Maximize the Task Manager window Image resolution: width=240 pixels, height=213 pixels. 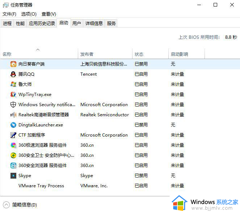(x=215, y=5)
